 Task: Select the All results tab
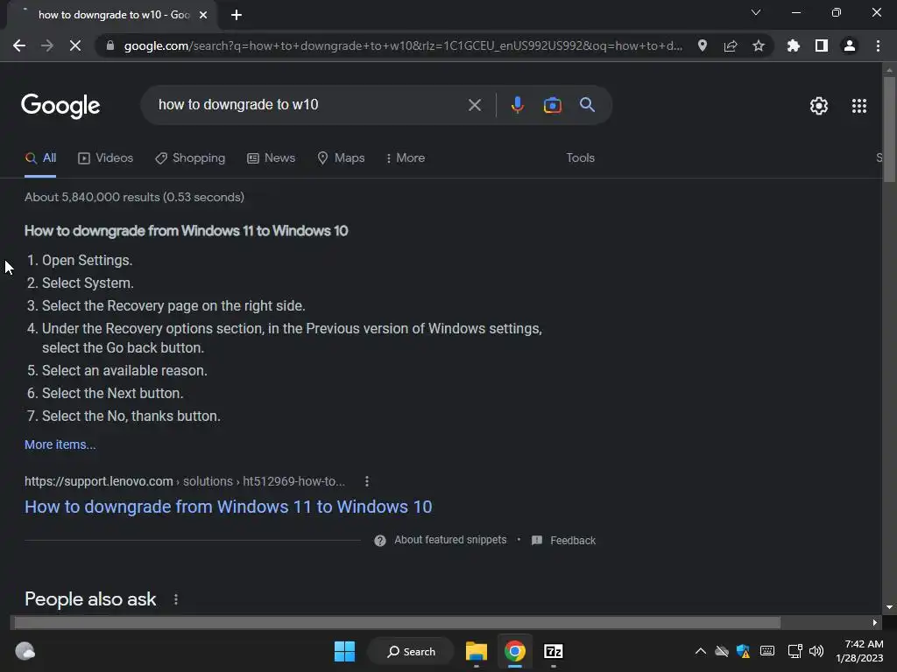point(40,158)
